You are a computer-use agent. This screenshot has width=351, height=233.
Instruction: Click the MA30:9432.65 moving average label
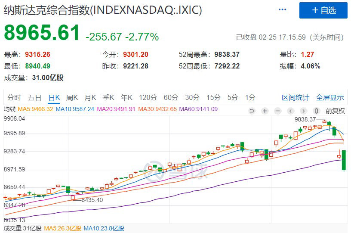[157, 109]
